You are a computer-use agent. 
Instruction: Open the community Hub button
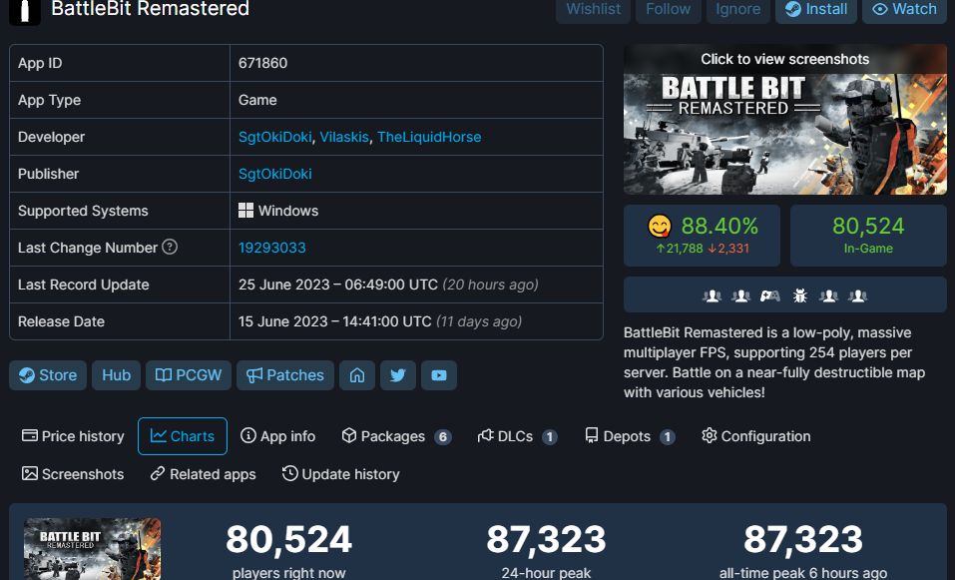click(x=117, y=375)
